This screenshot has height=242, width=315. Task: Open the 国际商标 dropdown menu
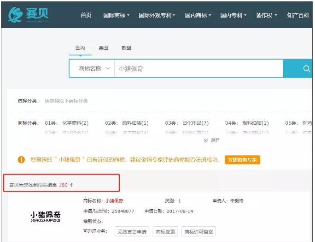[116, 15]
